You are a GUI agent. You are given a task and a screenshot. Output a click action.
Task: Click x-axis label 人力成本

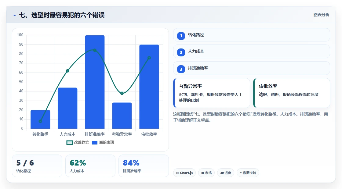[x=67, y=134]
